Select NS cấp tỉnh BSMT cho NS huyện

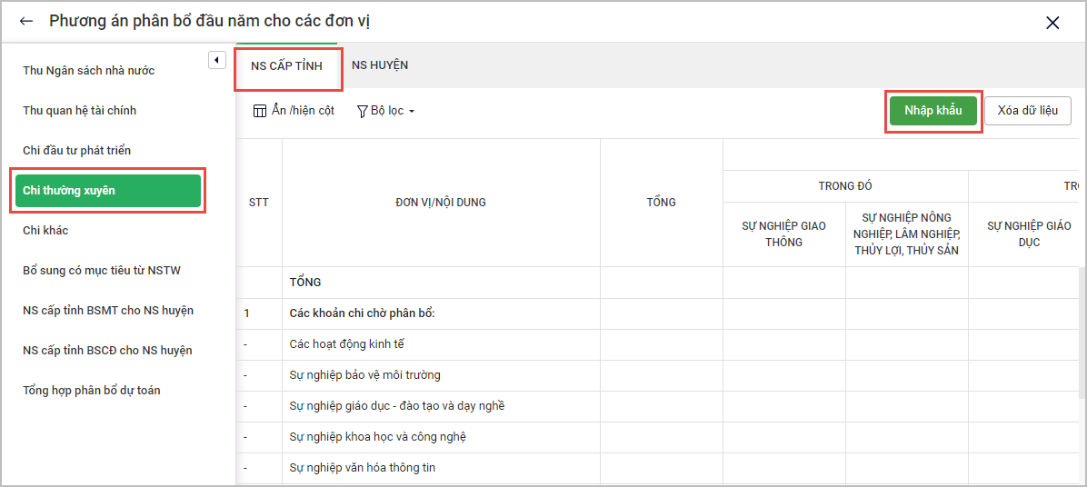108,311
